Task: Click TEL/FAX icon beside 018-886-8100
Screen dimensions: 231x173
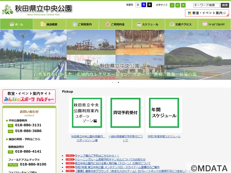Action: coord(13,165)
